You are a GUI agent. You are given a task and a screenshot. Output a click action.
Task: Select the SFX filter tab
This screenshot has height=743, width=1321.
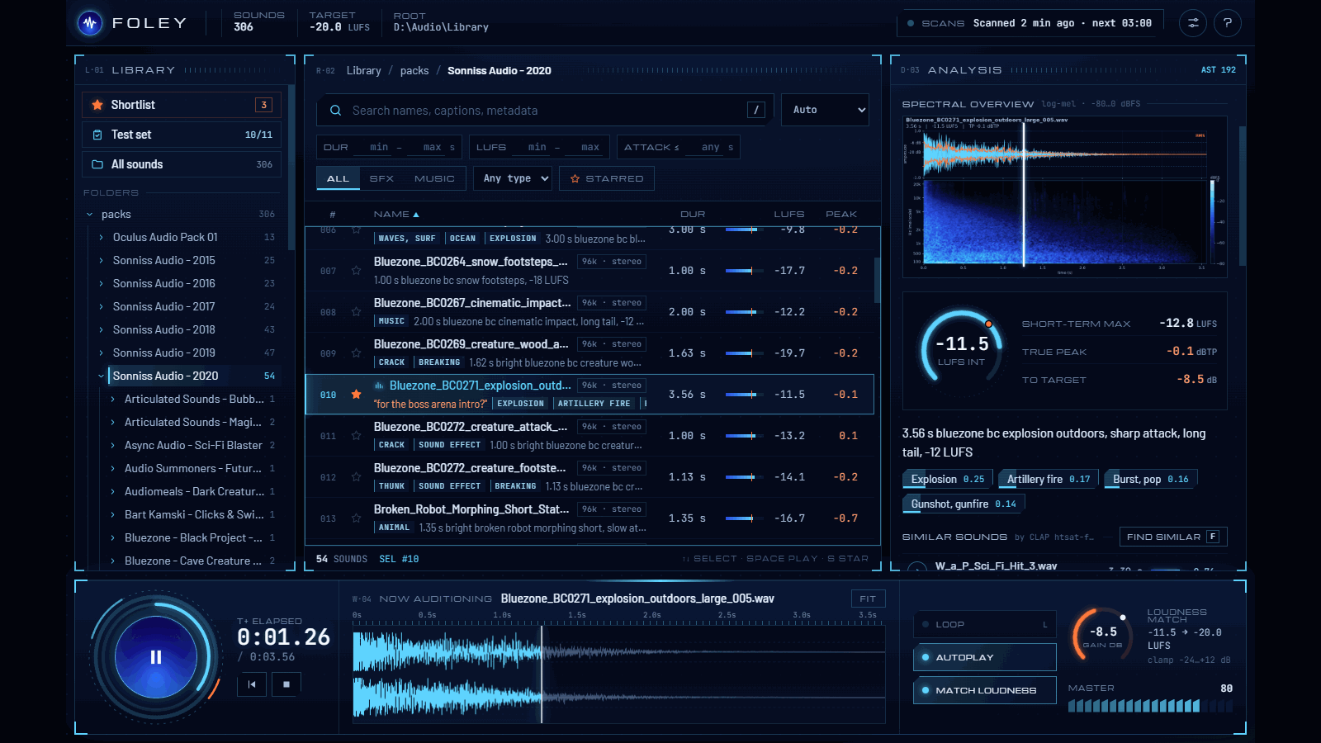coord(381,178)
